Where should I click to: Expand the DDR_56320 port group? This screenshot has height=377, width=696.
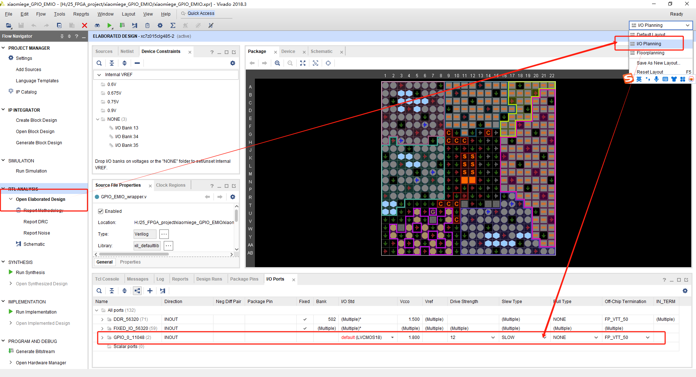(102, 319)
